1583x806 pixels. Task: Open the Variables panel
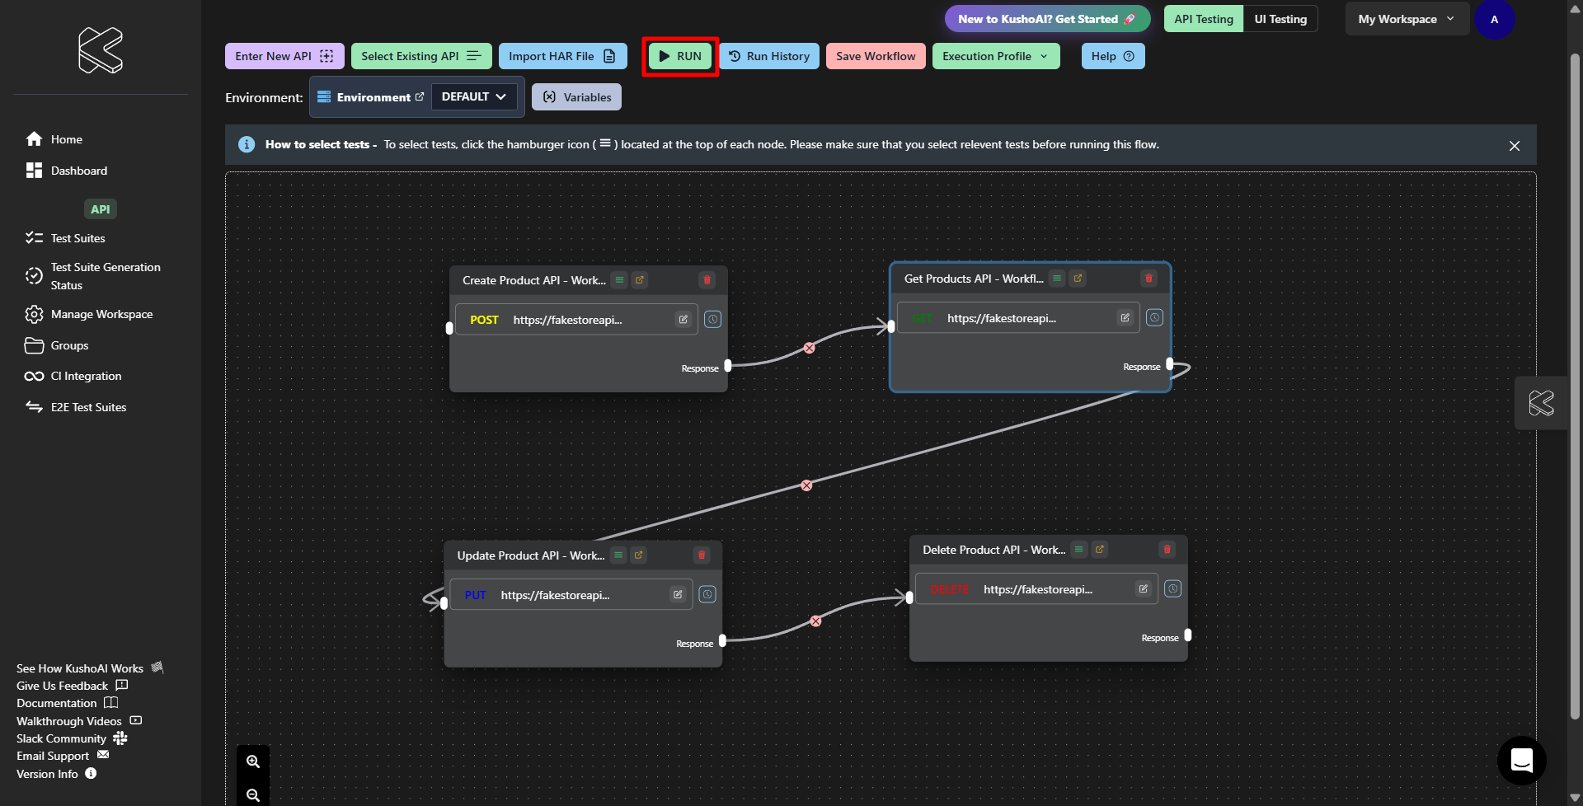(x=576, y=97)
